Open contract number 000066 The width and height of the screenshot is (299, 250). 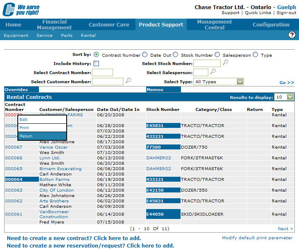pyautogui.click(x=14, y=158)
